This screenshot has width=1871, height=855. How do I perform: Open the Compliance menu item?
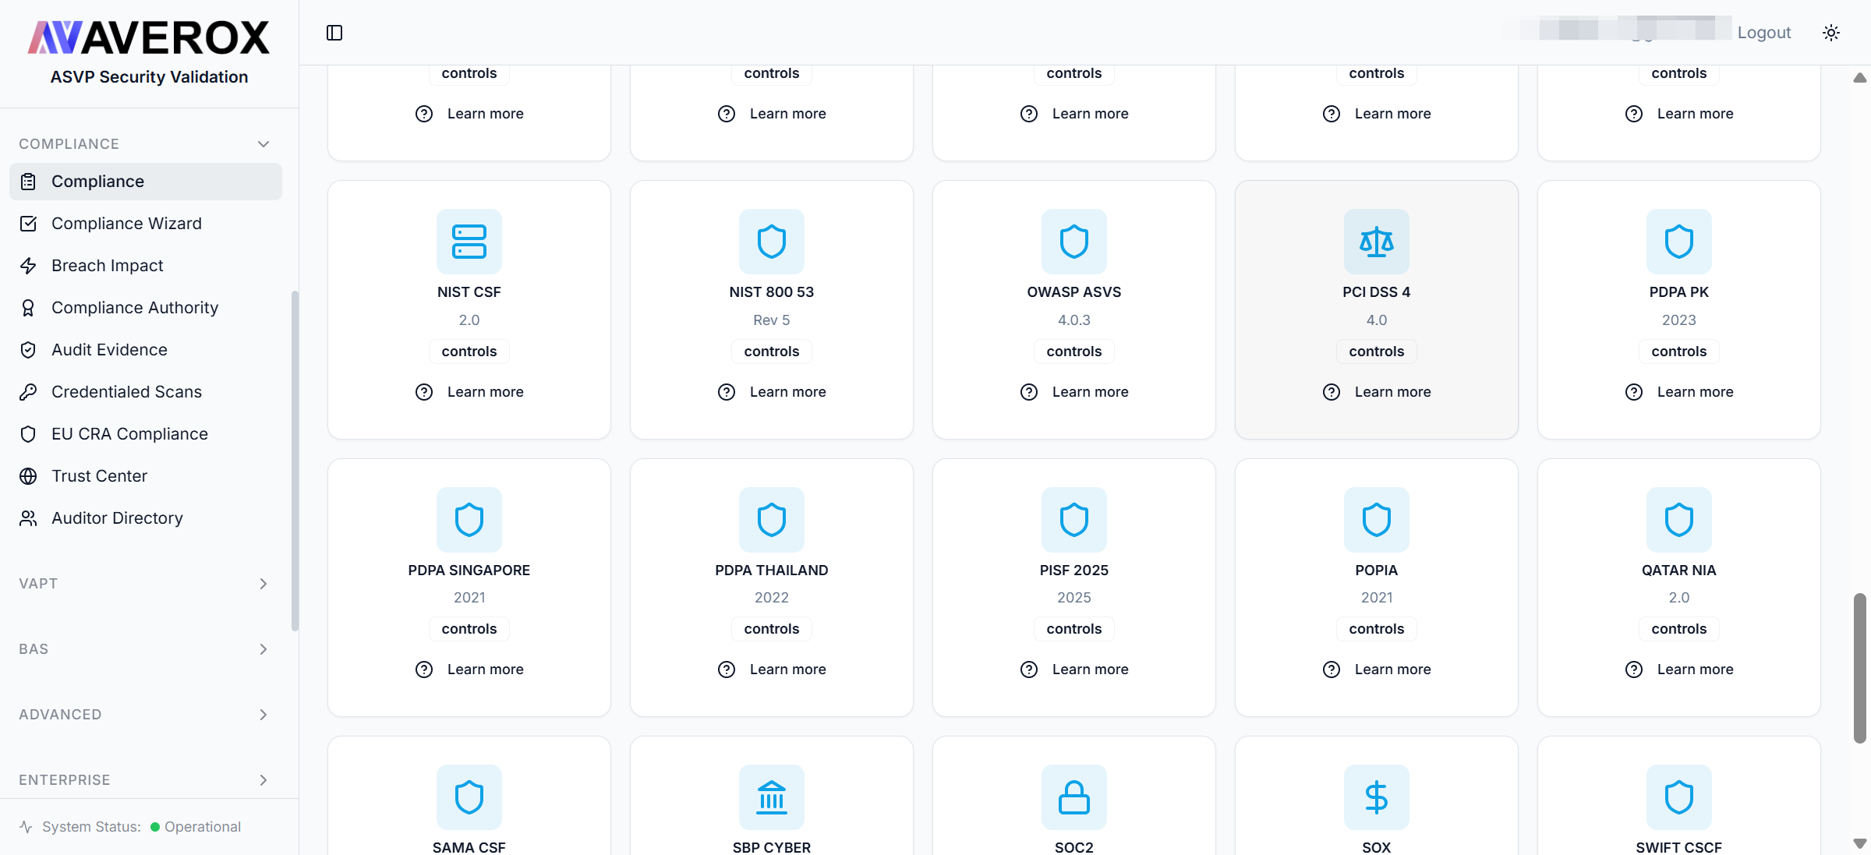coord(146,182)
